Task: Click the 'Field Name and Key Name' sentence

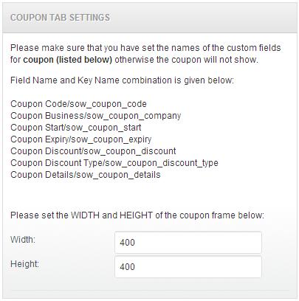Action: 122,80
